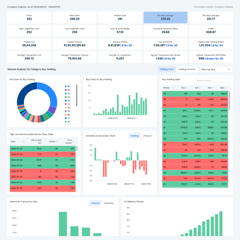Open the Filter by: Buy dropdown
This screenshot has height=240, width=240.
[216, 69]
